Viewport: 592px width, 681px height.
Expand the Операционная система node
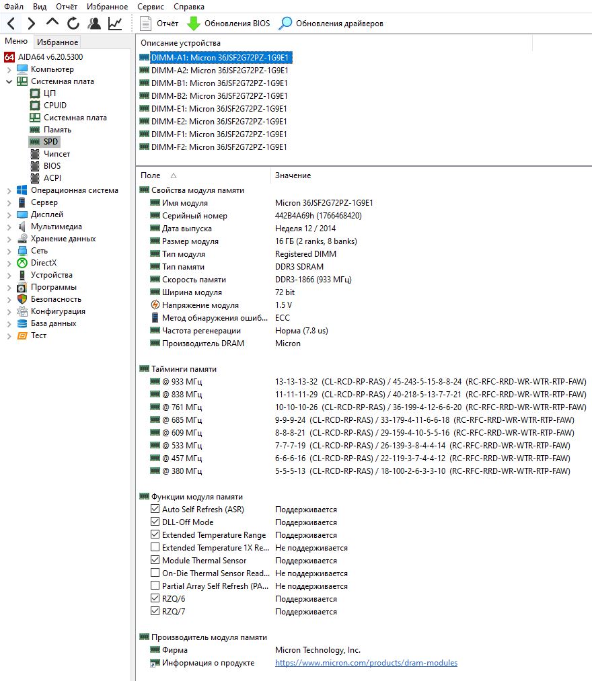coord(9,191)
